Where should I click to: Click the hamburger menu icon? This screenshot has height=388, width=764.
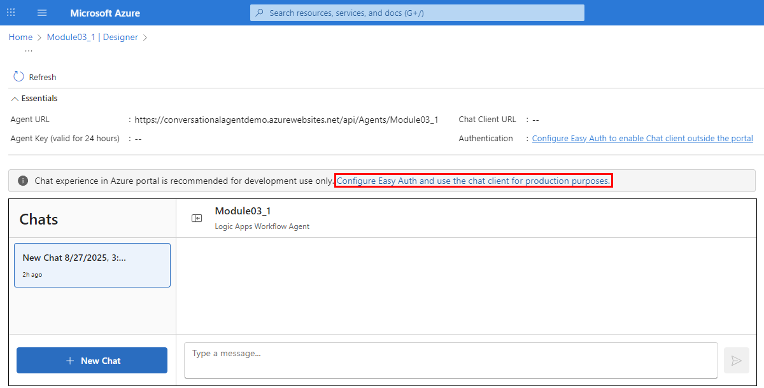41,13
